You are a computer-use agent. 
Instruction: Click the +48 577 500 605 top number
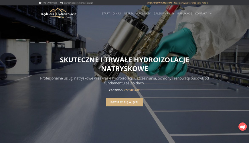[x=50, y=3]
